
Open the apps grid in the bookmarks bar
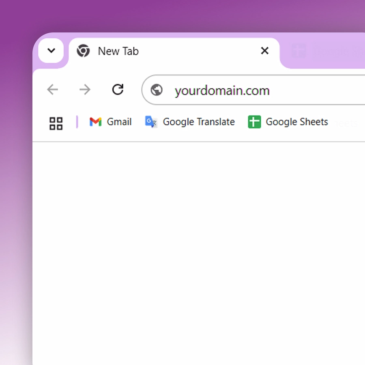pos(56,123)
